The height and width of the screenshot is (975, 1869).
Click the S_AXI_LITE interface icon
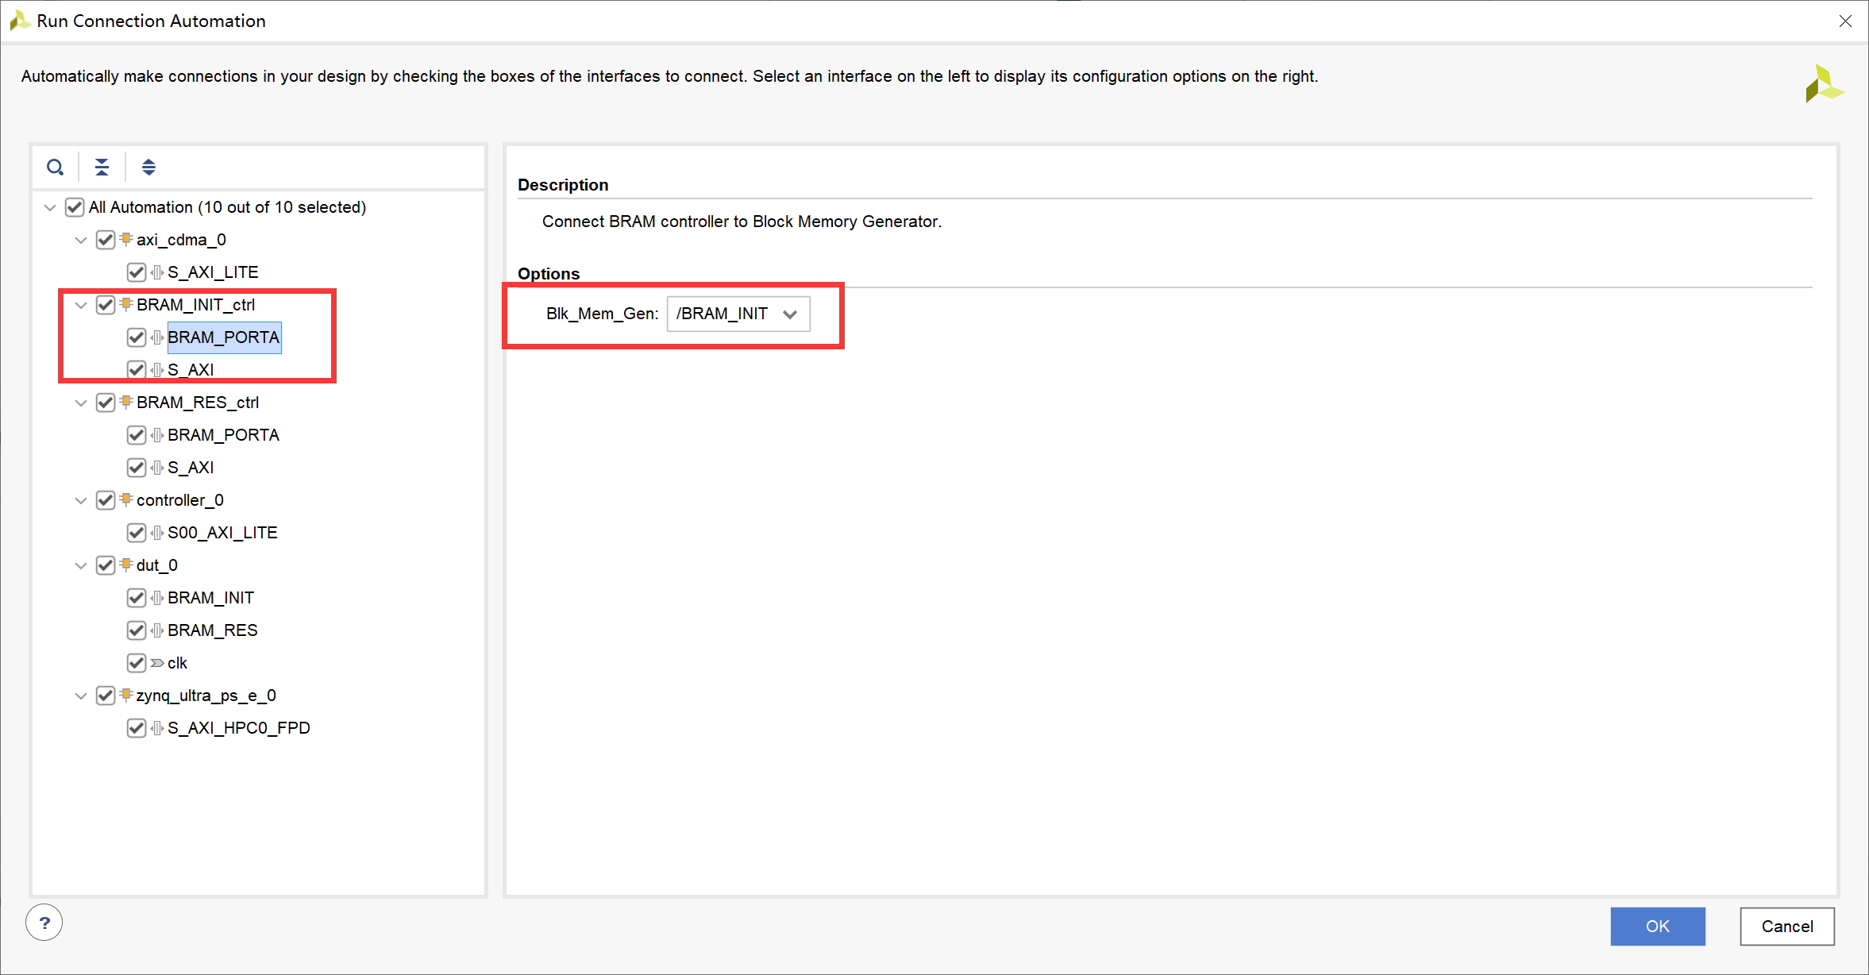click(x=157, y=272)
